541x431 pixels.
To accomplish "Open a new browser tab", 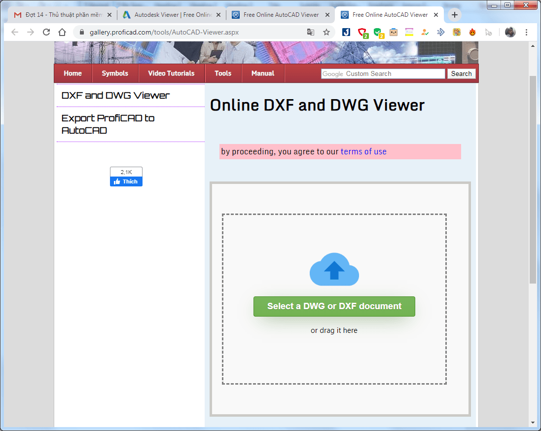I will point(454,15).
